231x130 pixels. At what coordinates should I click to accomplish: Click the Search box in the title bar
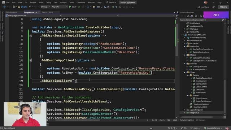pos(112,3)
